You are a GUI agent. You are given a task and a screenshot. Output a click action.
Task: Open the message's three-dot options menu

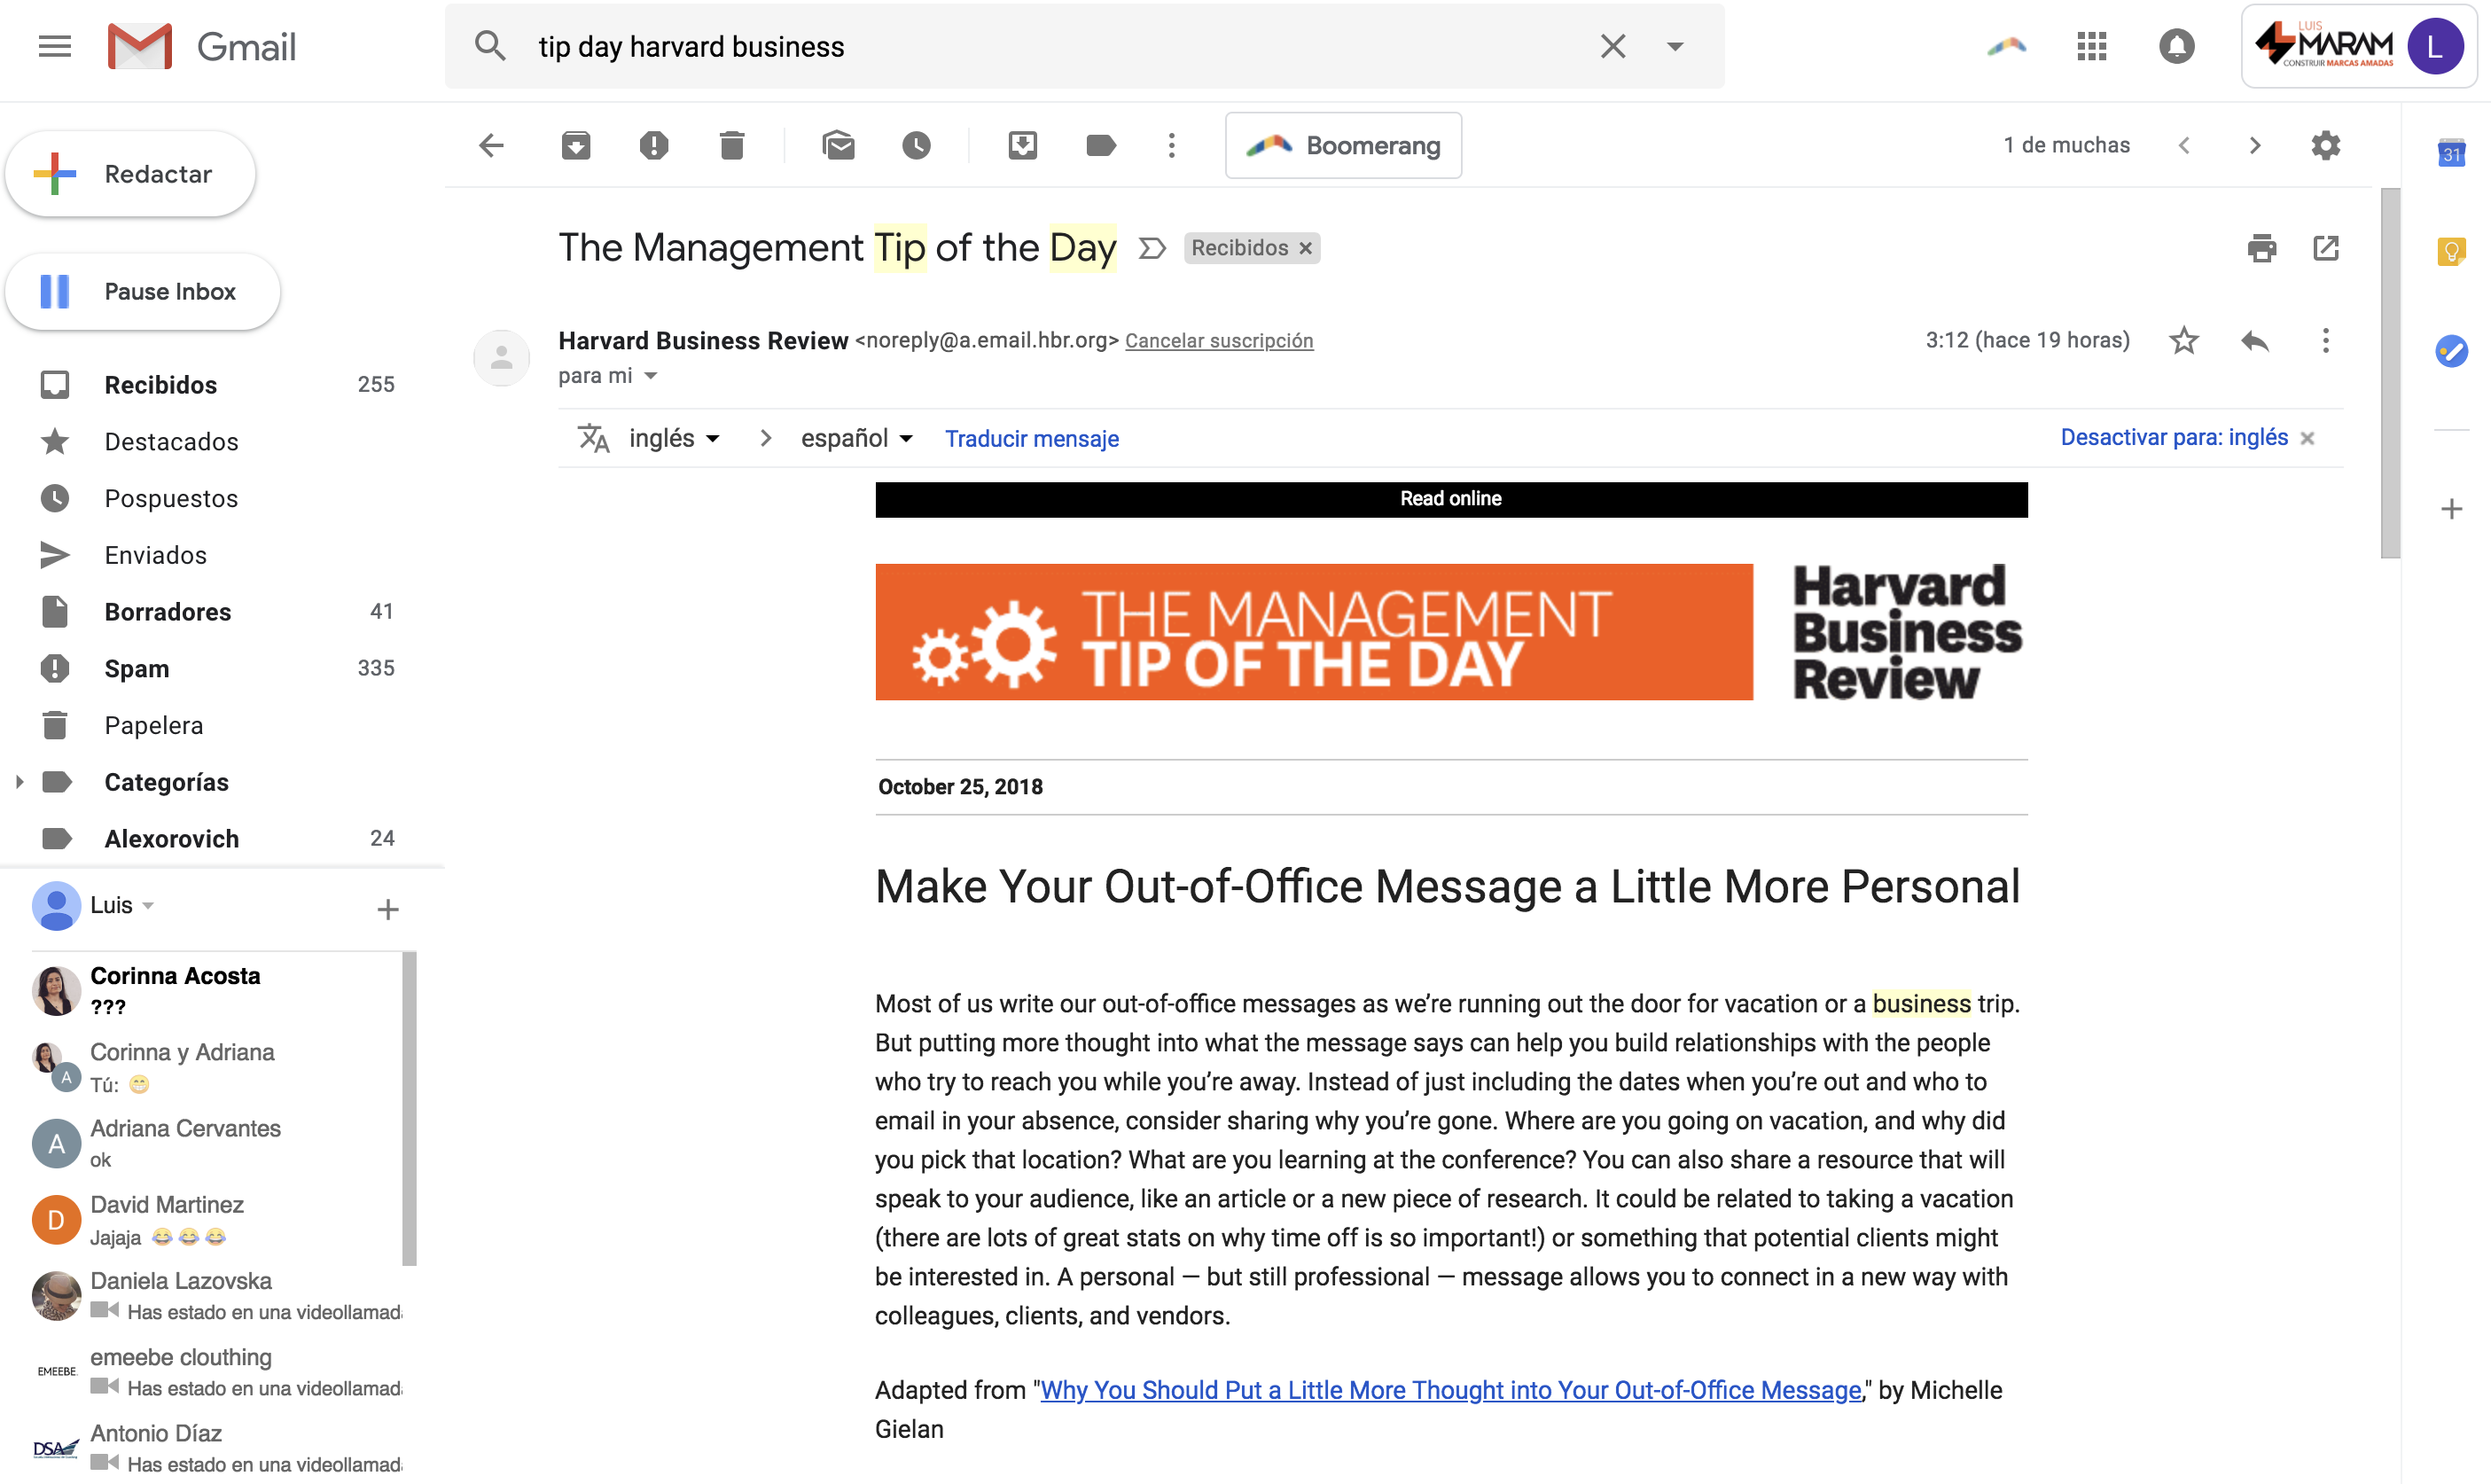[x=2325, y=340]
